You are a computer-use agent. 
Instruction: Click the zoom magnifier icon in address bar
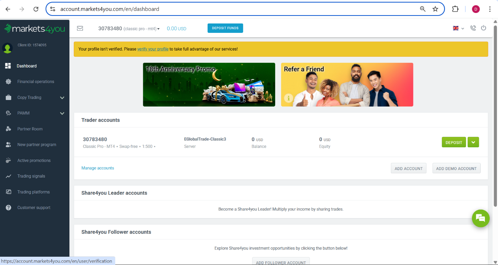click(422, 9)
